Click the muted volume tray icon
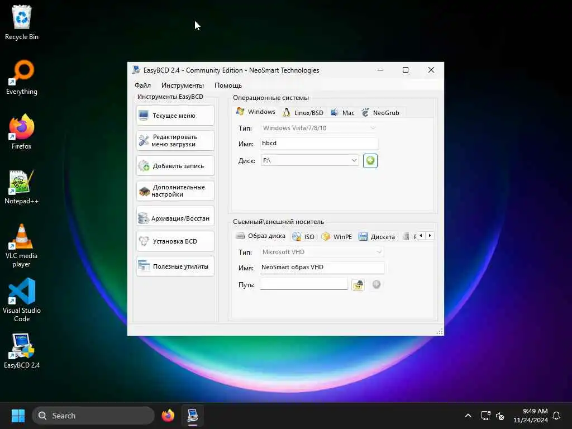 (x=500, y=416)
